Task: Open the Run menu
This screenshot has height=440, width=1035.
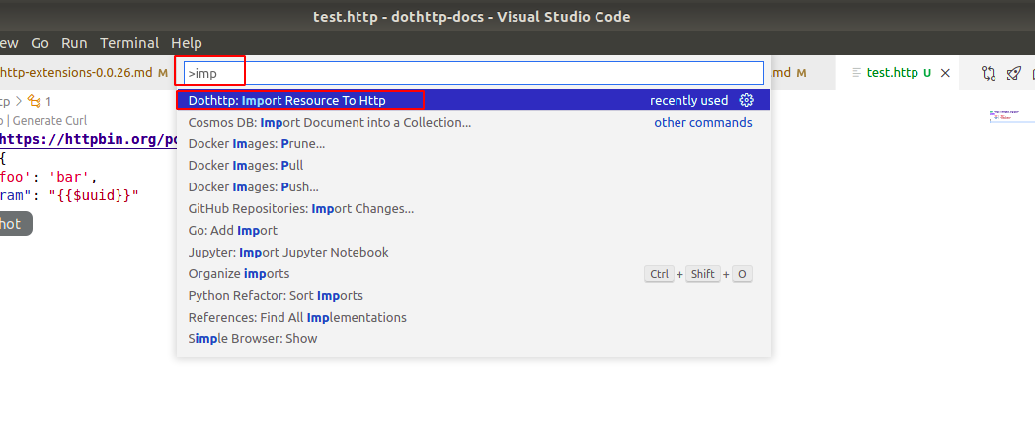Action: point(75,43)
